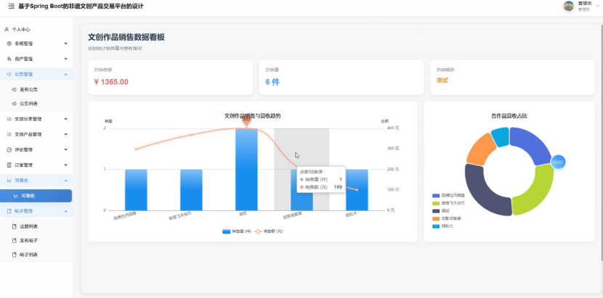
Task: Click the total sales value ¥ 1365.00
Action: (111, 82)
